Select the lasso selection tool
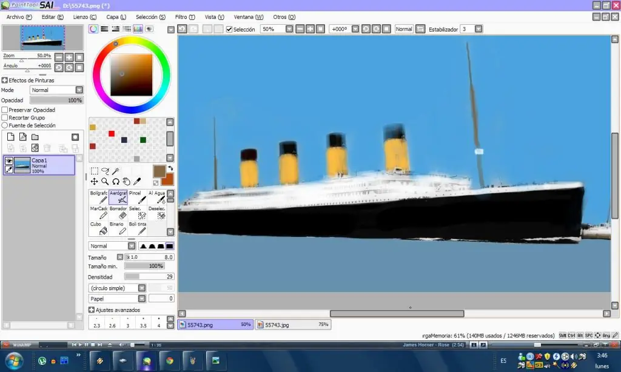Screen dimensions: 621x372 (x=105, y=171)
